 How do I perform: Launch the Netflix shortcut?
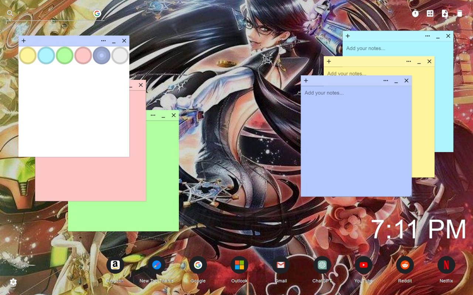(x=446, y=265)
